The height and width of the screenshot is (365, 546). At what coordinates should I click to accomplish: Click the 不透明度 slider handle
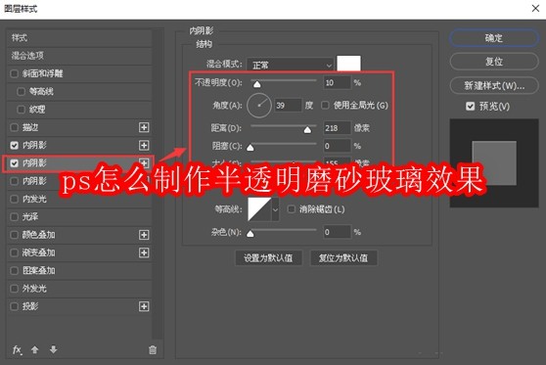click(256, 84)
